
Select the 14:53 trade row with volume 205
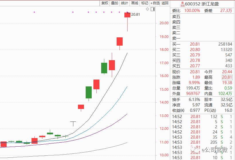pos(202,142)
